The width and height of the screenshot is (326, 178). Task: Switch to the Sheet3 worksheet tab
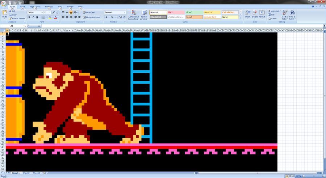point(36,173)
